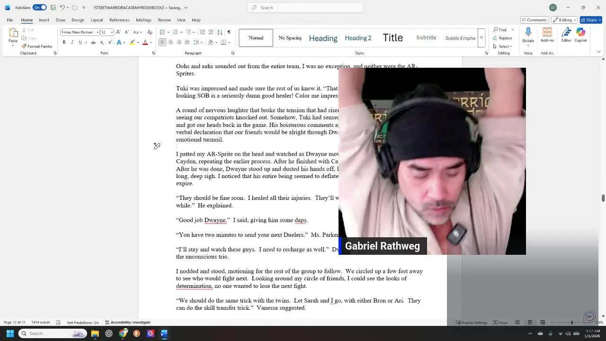Open the Font name dropdown

pyautogui.click(x=98, y=32)
